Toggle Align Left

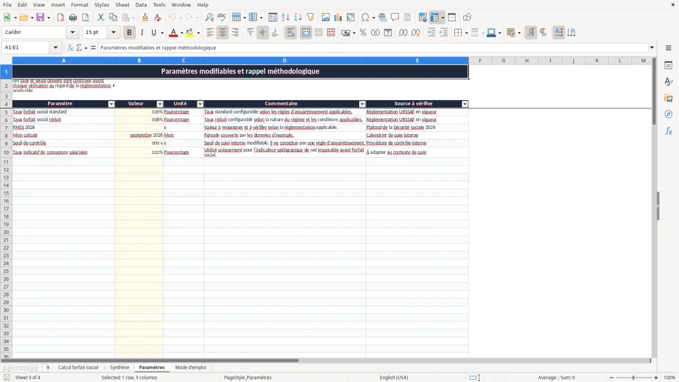click(210, 33)
